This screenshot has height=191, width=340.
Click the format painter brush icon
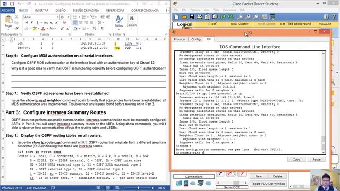click(16, 28)
